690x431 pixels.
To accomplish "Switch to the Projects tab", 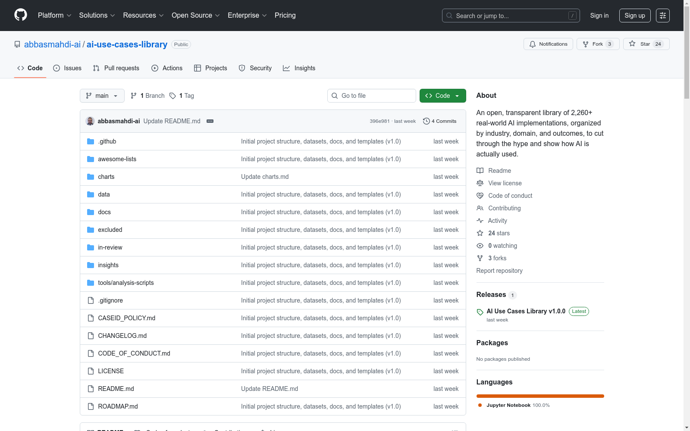I will point(210,68).
